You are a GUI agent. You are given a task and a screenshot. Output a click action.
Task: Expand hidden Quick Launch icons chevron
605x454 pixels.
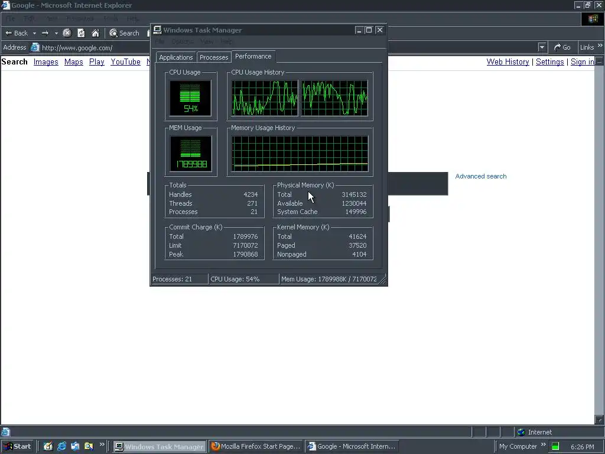[x=102, y=445]
